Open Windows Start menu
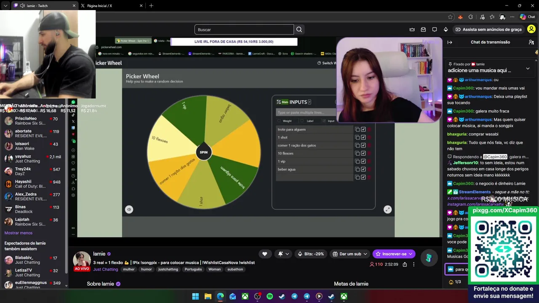 tap(195, 297)
